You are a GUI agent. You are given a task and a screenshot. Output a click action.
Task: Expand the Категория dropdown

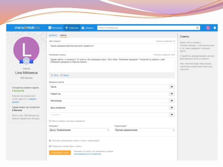[79, 130]
